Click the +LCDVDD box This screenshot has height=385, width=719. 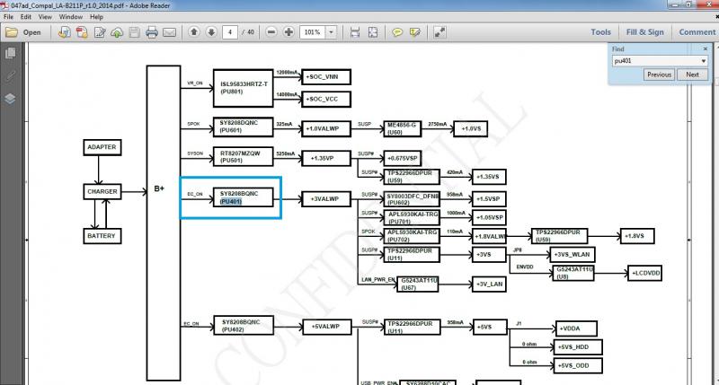pos(644,274)
